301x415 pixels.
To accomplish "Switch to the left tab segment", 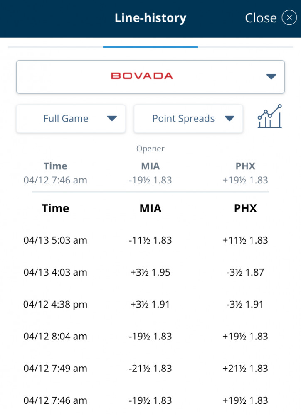I will click(55, 47).
